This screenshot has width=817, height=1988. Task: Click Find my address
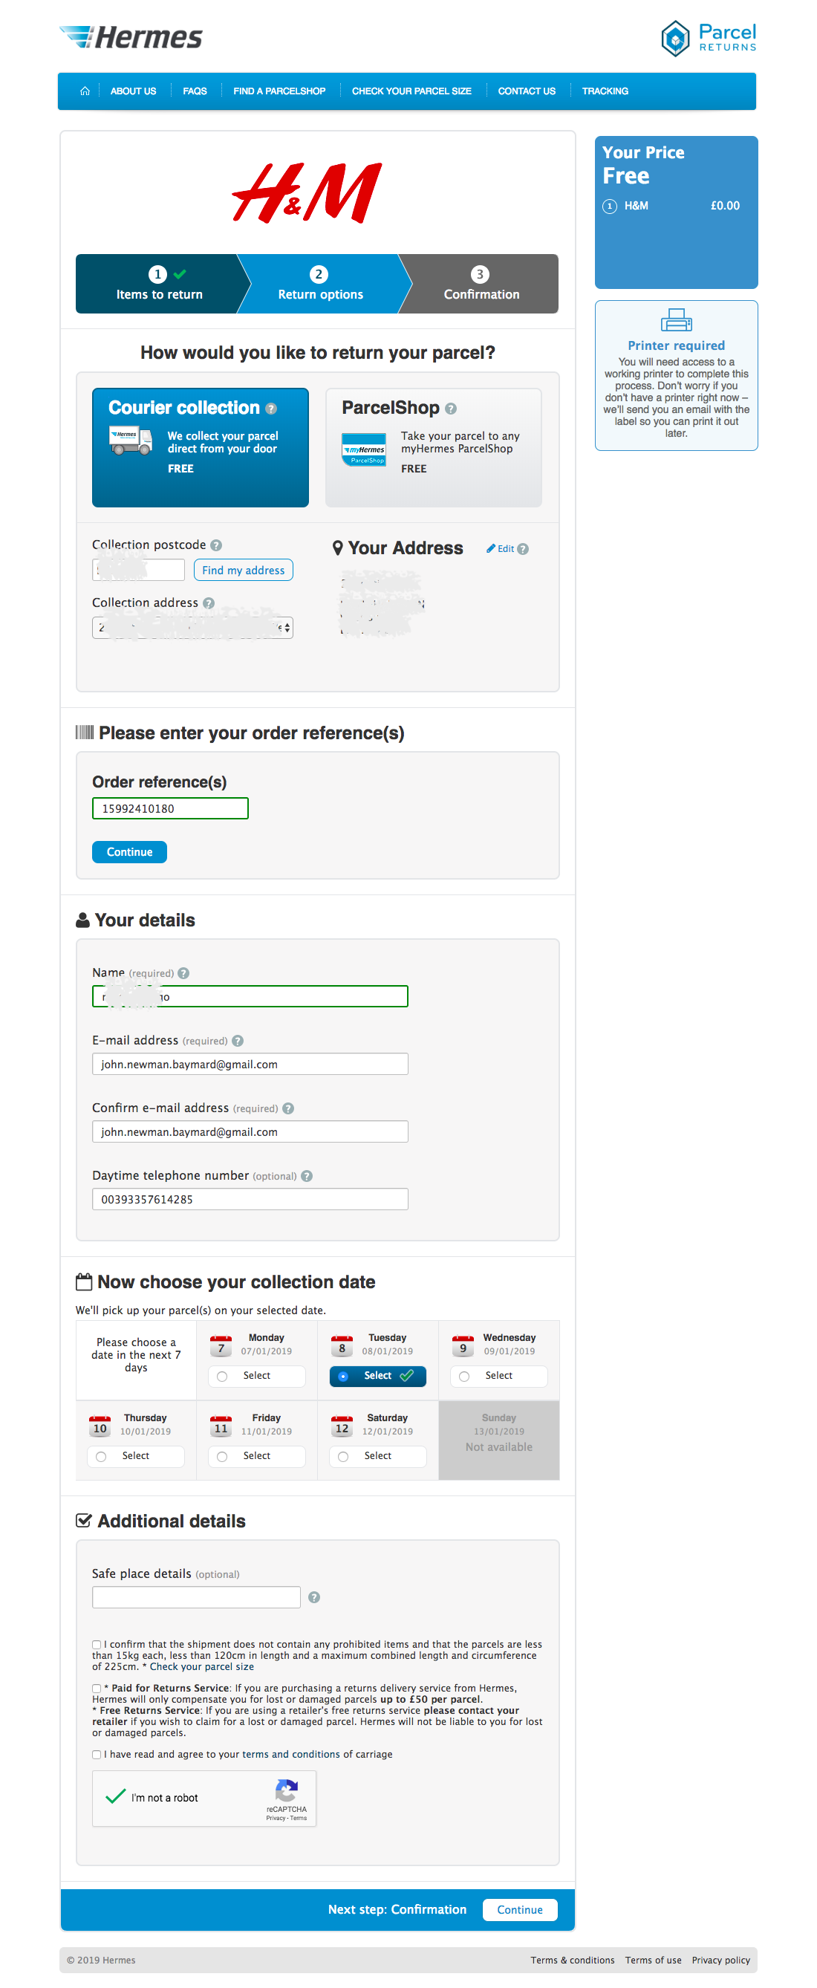243,570
